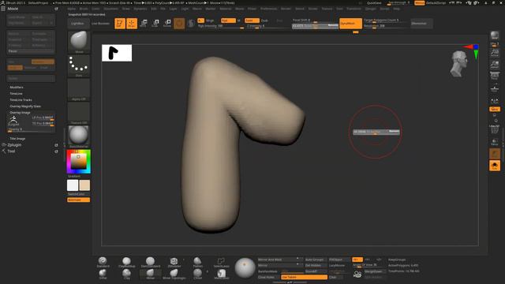Click the QuickSave button
Viewport: 505px width, 284px height.
pos(374,2)
